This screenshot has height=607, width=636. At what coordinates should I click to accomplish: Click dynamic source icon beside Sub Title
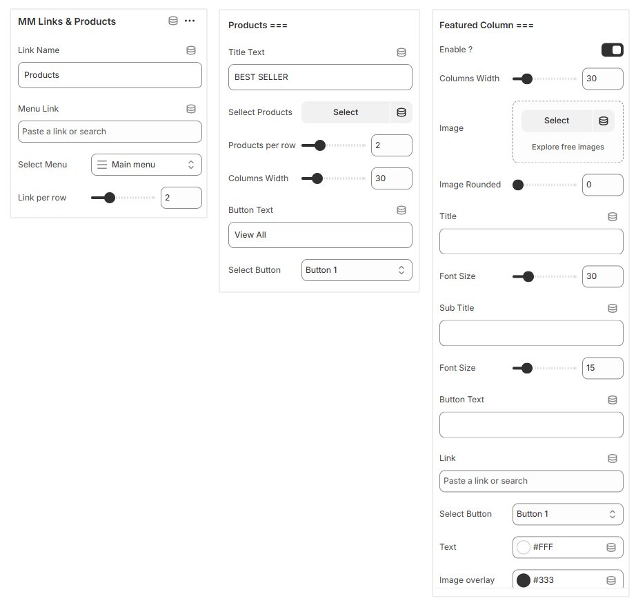[x=612, y=308]
